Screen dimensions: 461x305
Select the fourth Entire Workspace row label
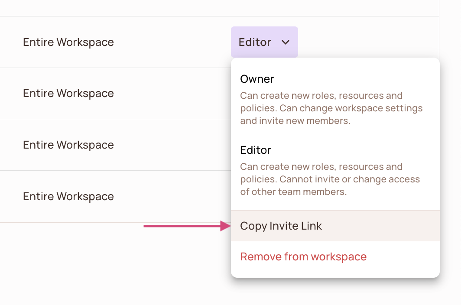point(68,196)
